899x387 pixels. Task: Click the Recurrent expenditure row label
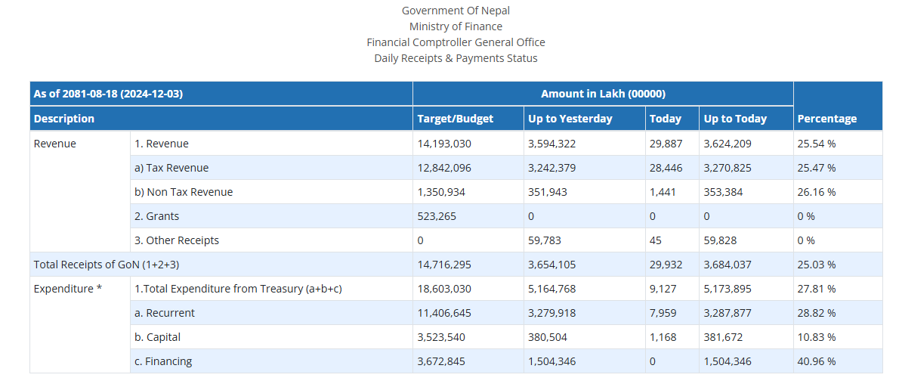[165, 313]
